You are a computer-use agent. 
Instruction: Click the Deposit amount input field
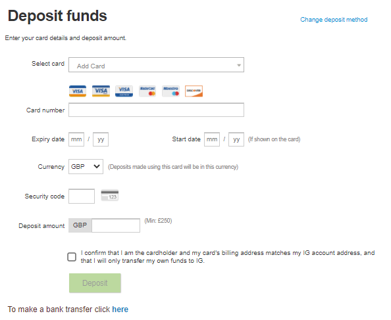click(116, 225)
